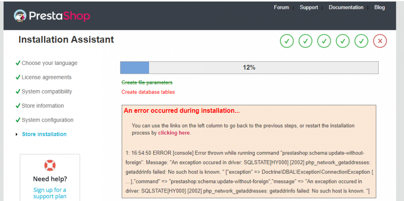The height and width of the screenshot is (201, 404).
Task: Click the checkmark beside Store information
Action: pyautogui.click(x=18, y=106)
